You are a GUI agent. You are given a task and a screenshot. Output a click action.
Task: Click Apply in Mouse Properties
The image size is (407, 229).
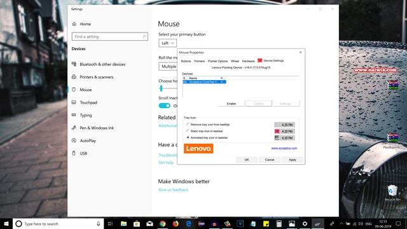pos(293,160)
